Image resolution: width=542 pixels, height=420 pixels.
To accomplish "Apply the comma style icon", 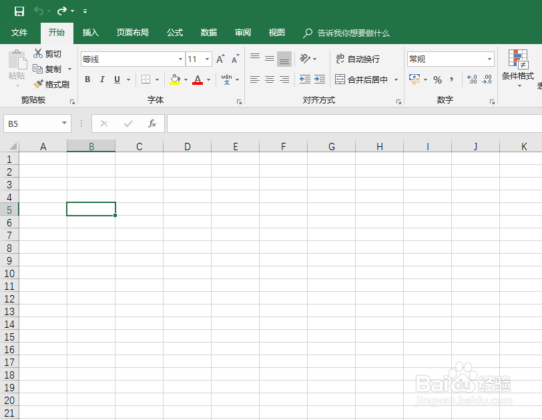I will (452, 80).
